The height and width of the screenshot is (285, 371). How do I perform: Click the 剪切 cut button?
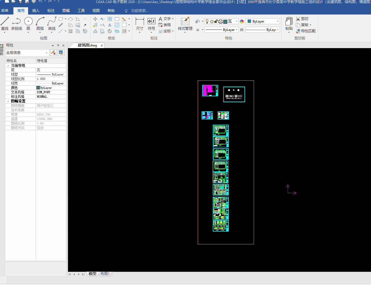pyautogui.click(x=302, y=19)
